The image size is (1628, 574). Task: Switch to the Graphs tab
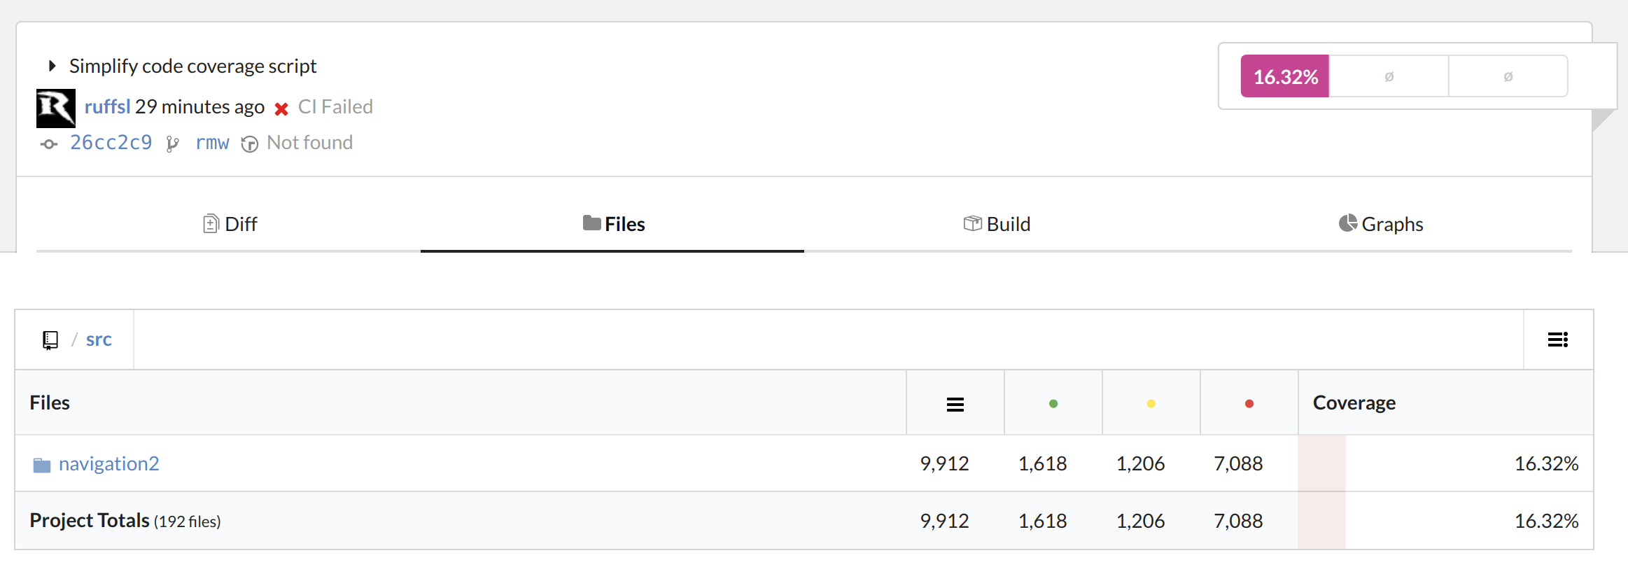pos(1380,224)
